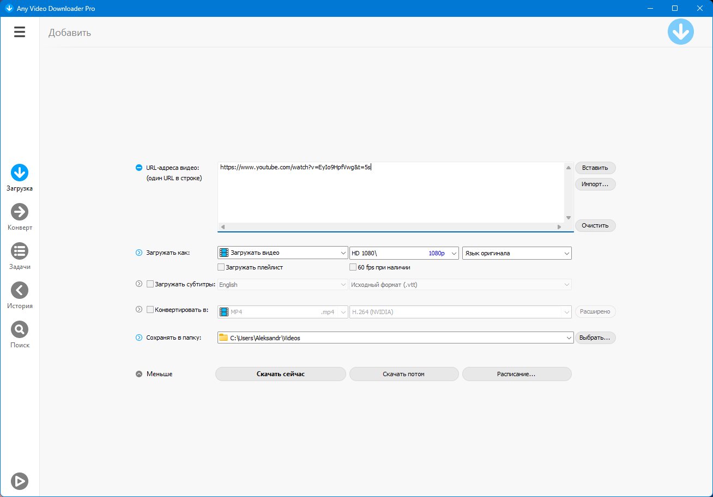This screenshot has width=713, height=497.
Task: Enable the Загружать субтитры checkbox
Action: point(150,284)
